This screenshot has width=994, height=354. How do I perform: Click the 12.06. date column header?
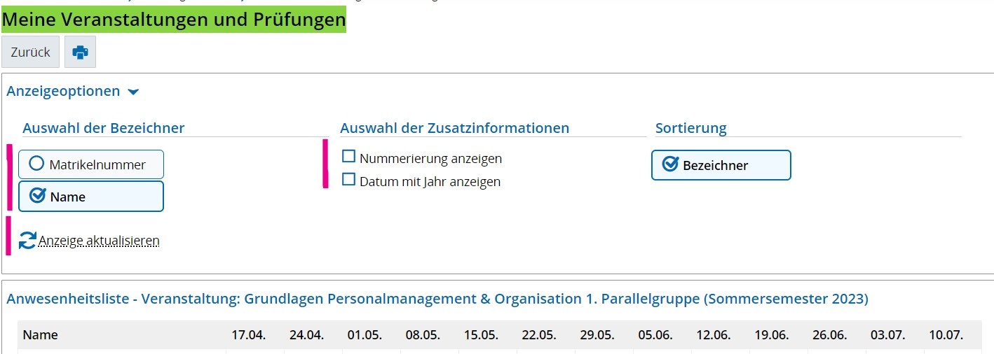coord(714,334)
